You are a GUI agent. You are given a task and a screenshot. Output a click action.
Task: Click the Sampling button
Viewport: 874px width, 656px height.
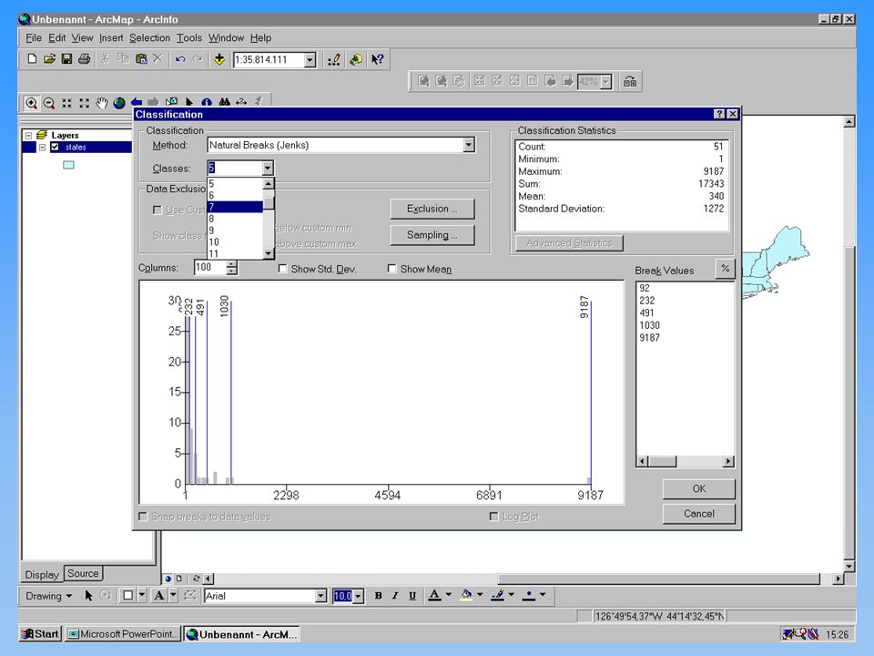tap(432, 235)
